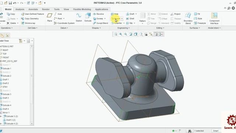Expand Extrude 4 (2) tree node
This screenshot has width=236, height=133.
1,124
